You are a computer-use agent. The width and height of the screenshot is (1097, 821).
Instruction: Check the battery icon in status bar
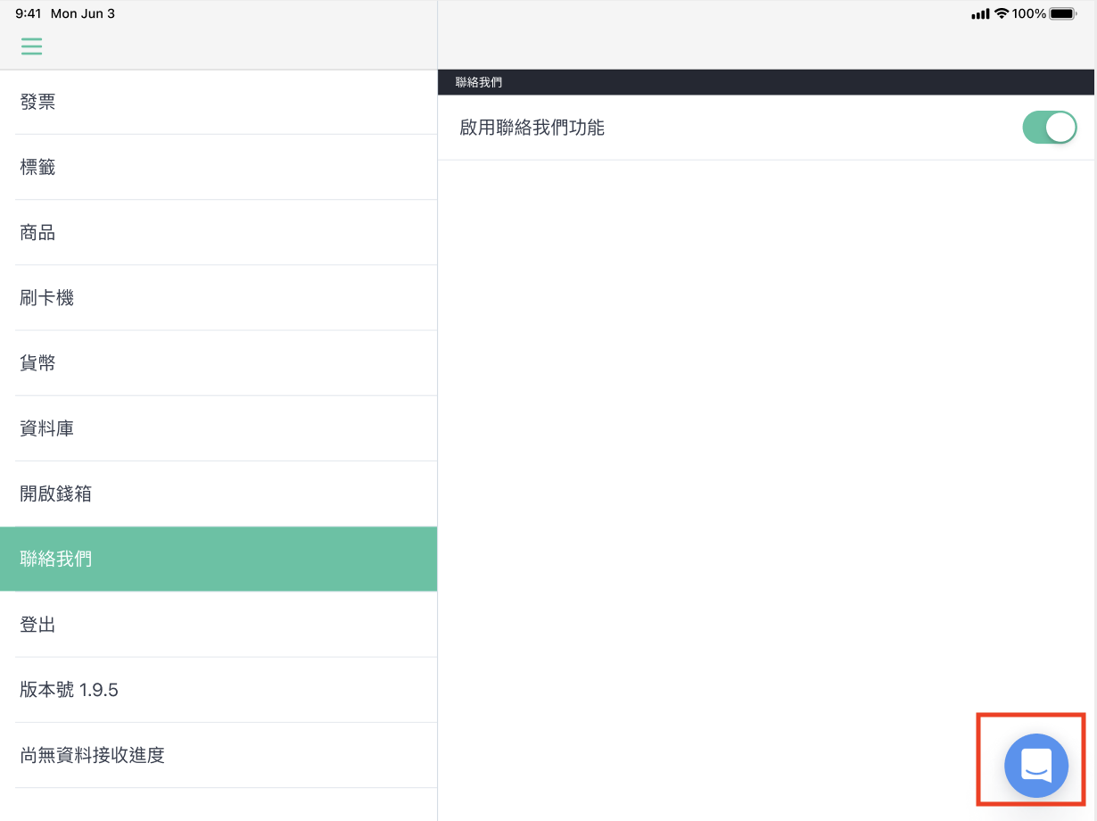(x=1063, y=13)
